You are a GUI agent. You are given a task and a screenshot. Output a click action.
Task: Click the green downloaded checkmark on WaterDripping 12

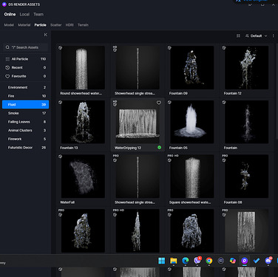point(159,148)
